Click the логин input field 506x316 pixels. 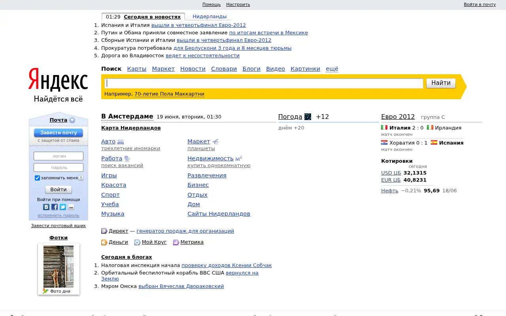pos(59,156)
